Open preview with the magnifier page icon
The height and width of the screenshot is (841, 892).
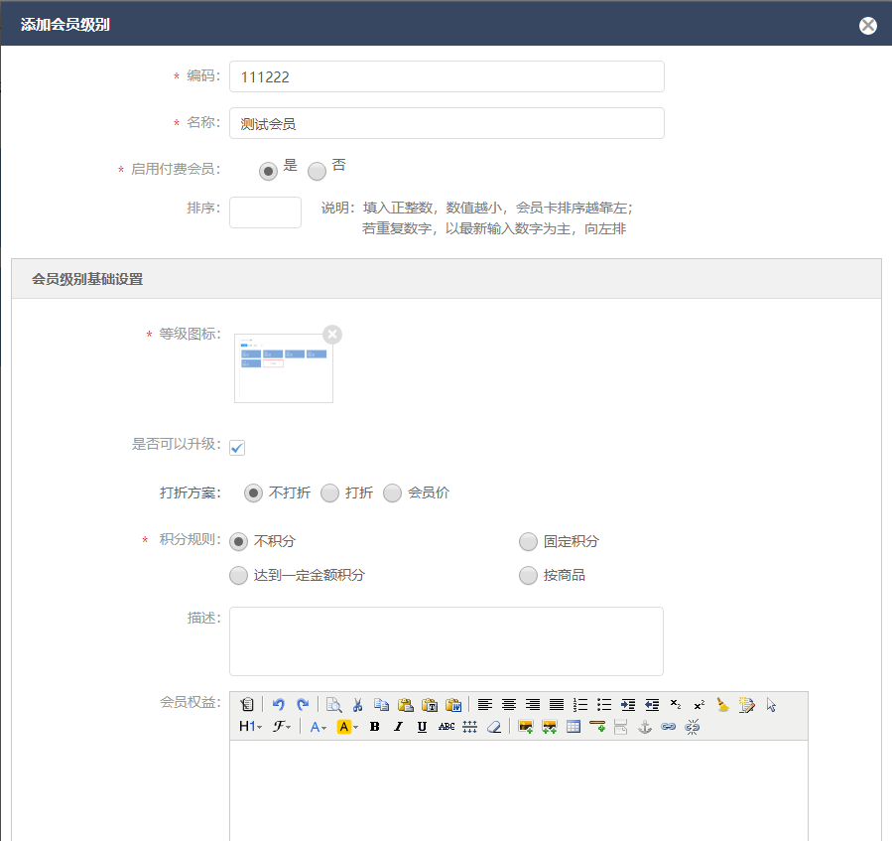(x=334, y=705)
